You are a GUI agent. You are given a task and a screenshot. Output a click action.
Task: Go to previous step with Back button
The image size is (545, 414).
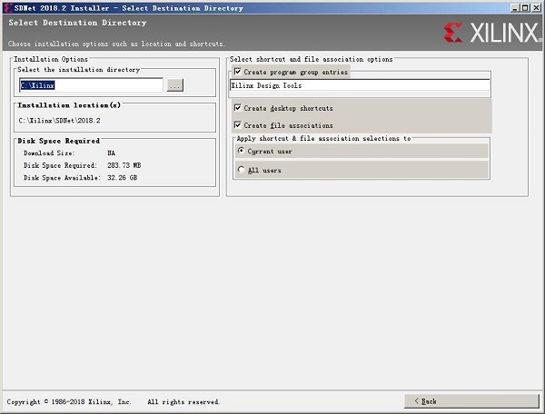pos(472,401)
